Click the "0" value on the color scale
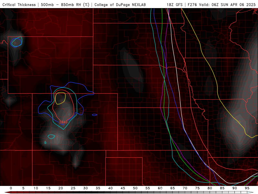 point(11,188)
